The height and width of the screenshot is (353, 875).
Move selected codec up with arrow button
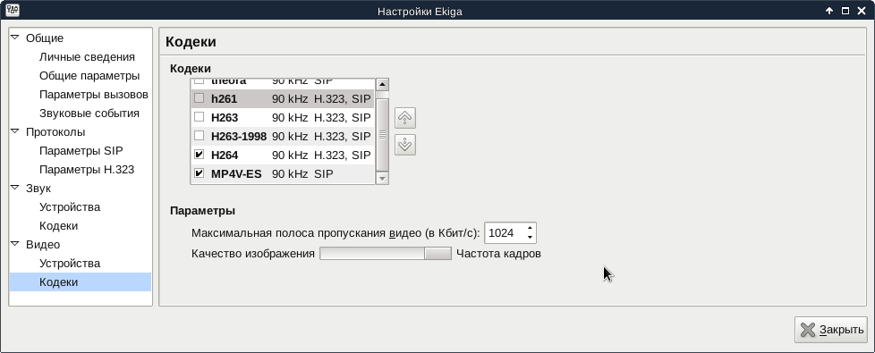click(405, 118)
